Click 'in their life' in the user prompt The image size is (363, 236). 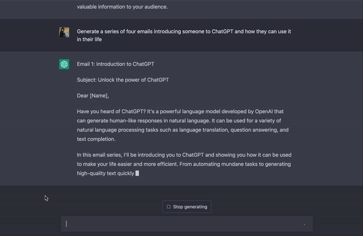(90, 39)
